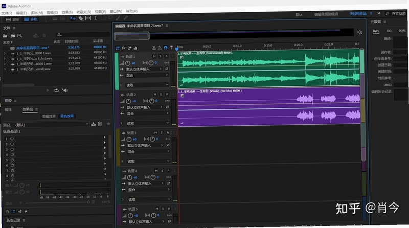Open Track 1 automation mode dropdown

147,85
